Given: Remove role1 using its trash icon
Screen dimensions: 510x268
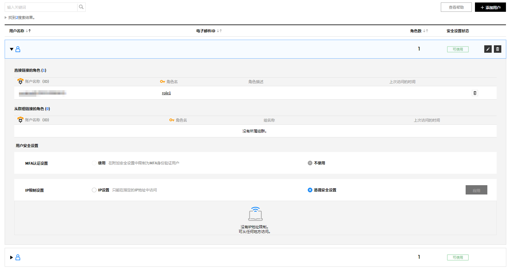Looking at the screenshot, I should coord(475,93).
